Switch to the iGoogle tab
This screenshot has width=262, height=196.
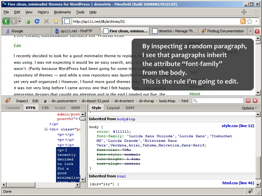click(27, 31)
